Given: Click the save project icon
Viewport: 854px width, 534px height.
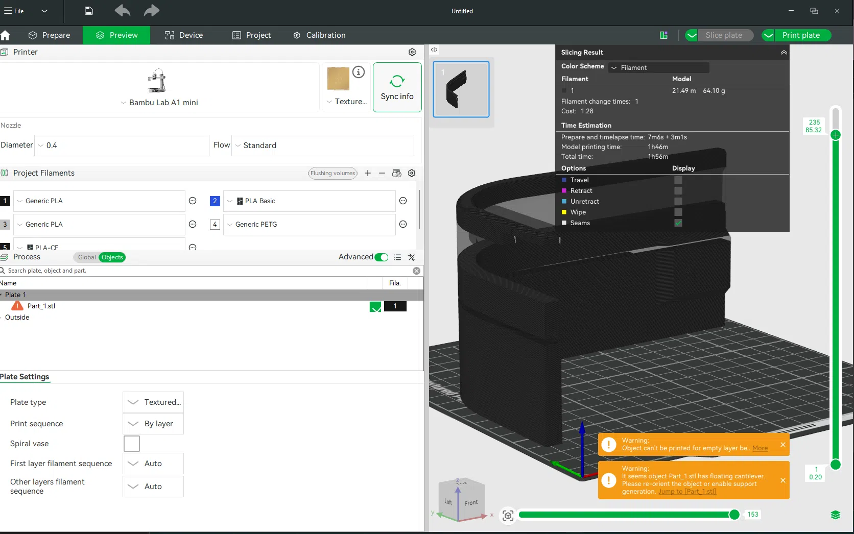Looking at the screenshot, I should pyautogui.click(x=88, y=11).
